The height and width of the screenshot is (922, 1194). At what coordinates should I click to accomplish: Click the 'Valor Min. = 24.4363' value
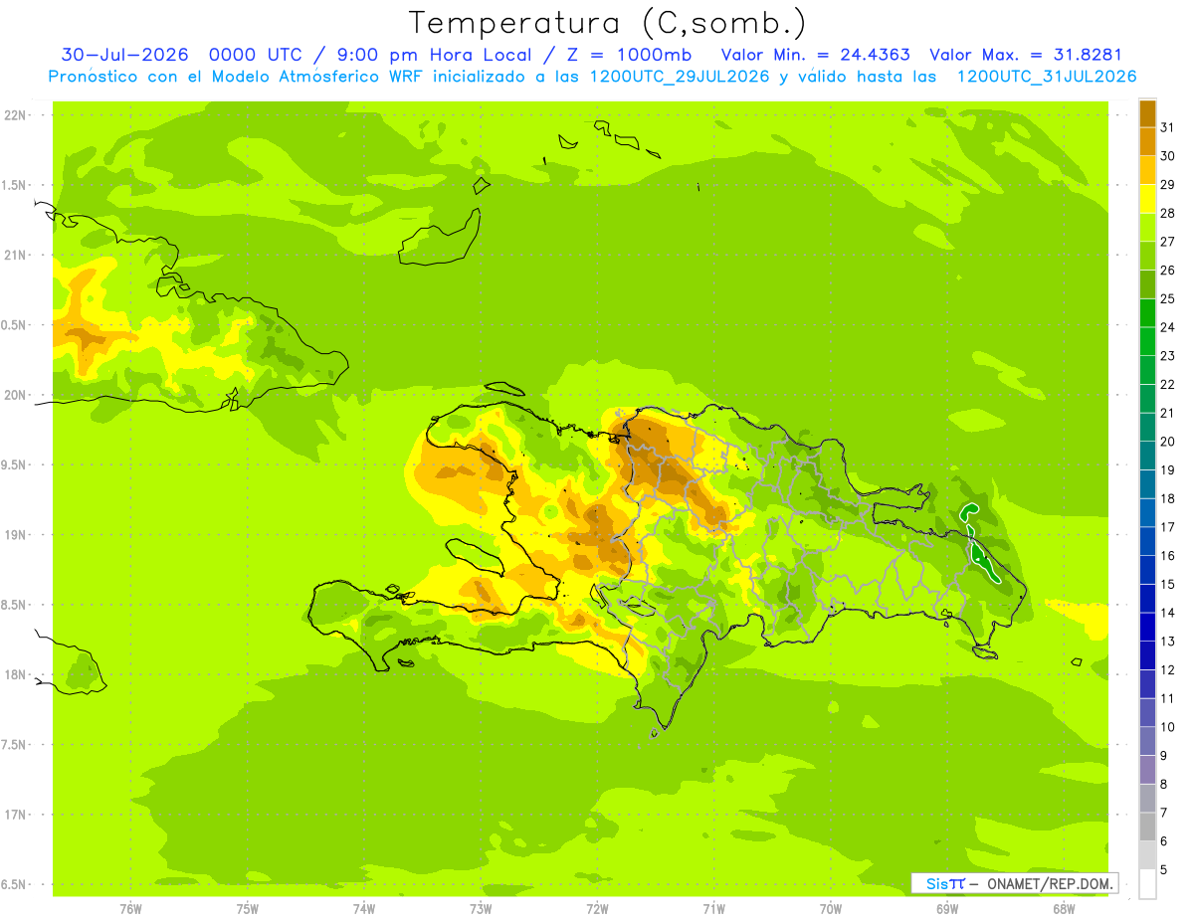815,55
